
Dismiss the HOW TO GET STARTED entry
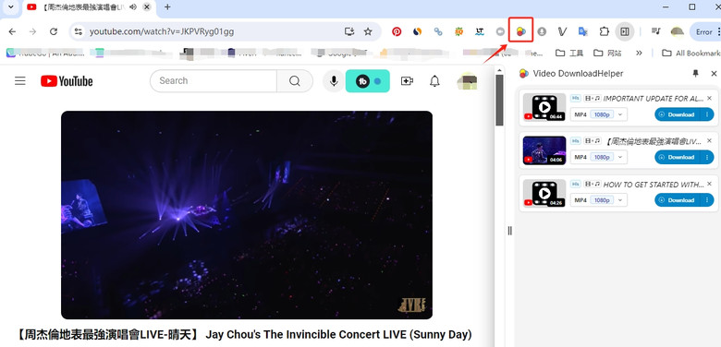[x=709, y=184]
